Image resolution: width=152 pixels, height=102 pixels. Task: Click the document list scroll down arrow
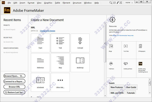(x=105, y=96)
